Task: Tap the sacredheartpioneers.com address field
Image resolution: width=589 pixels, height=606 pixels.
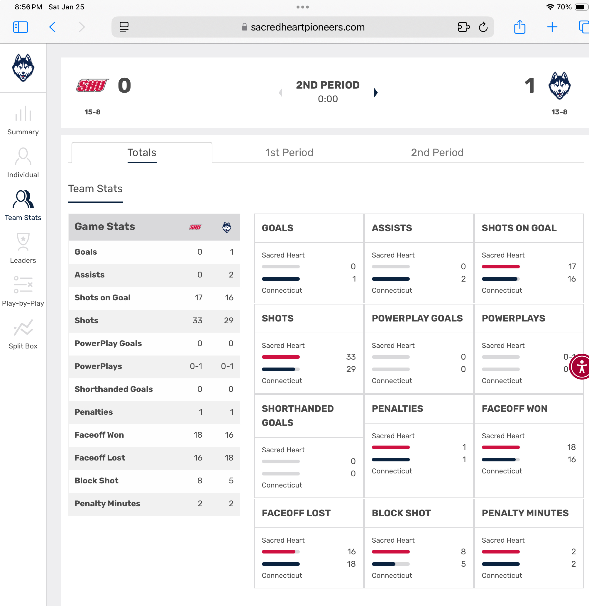Action: [303, 27]
